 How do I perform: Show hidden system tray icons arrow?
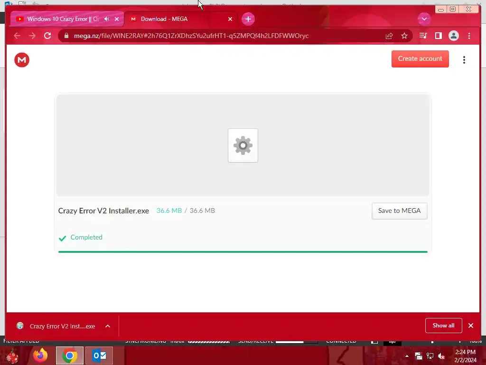407,356
